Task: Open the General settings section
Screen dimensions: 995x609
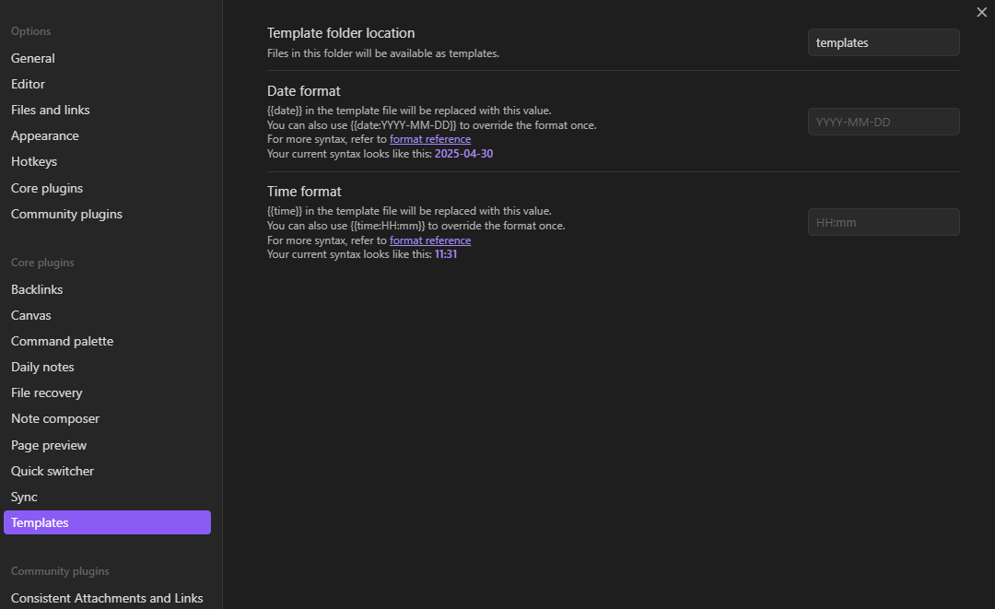Action: [x=33, y=58]
